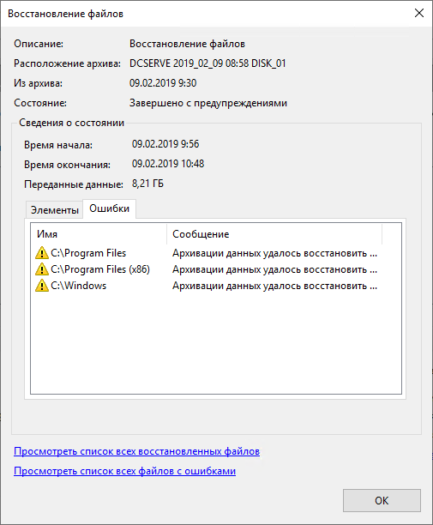433x525 pixels.
Task: Sort by the Сообщение column header
Action: click(x=274, y=234)
